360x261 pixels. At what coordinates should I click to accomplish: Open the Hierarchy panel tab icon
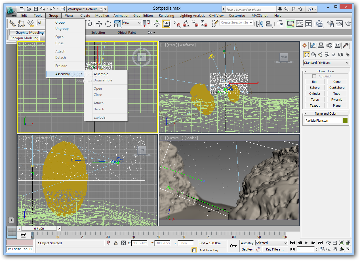pyautogui.click(x=321, y=45)
